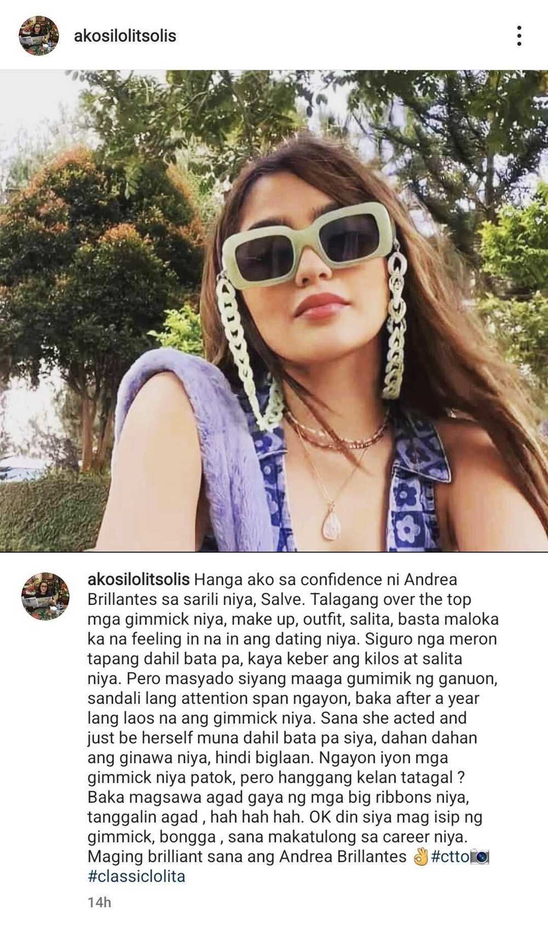Tap the header profile picture of akosilolitsolis
The height and width of the screenshot is (925, 548).
click(38, 36)
